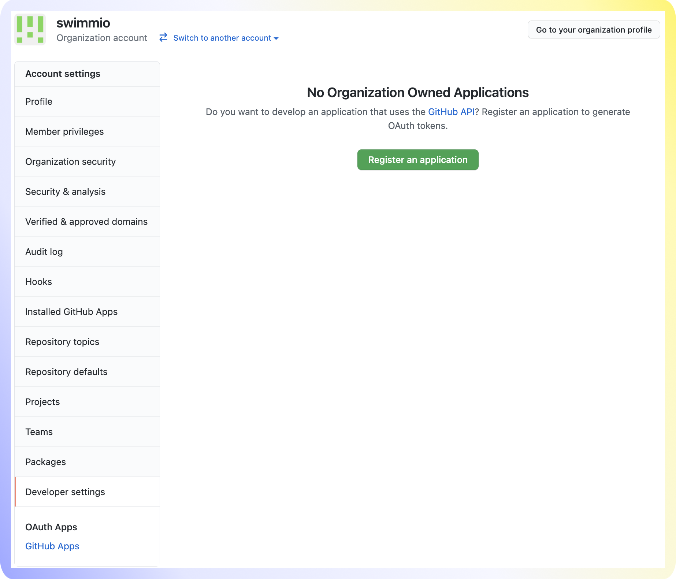Click the switch accounts arrows icon

[163, 38]
